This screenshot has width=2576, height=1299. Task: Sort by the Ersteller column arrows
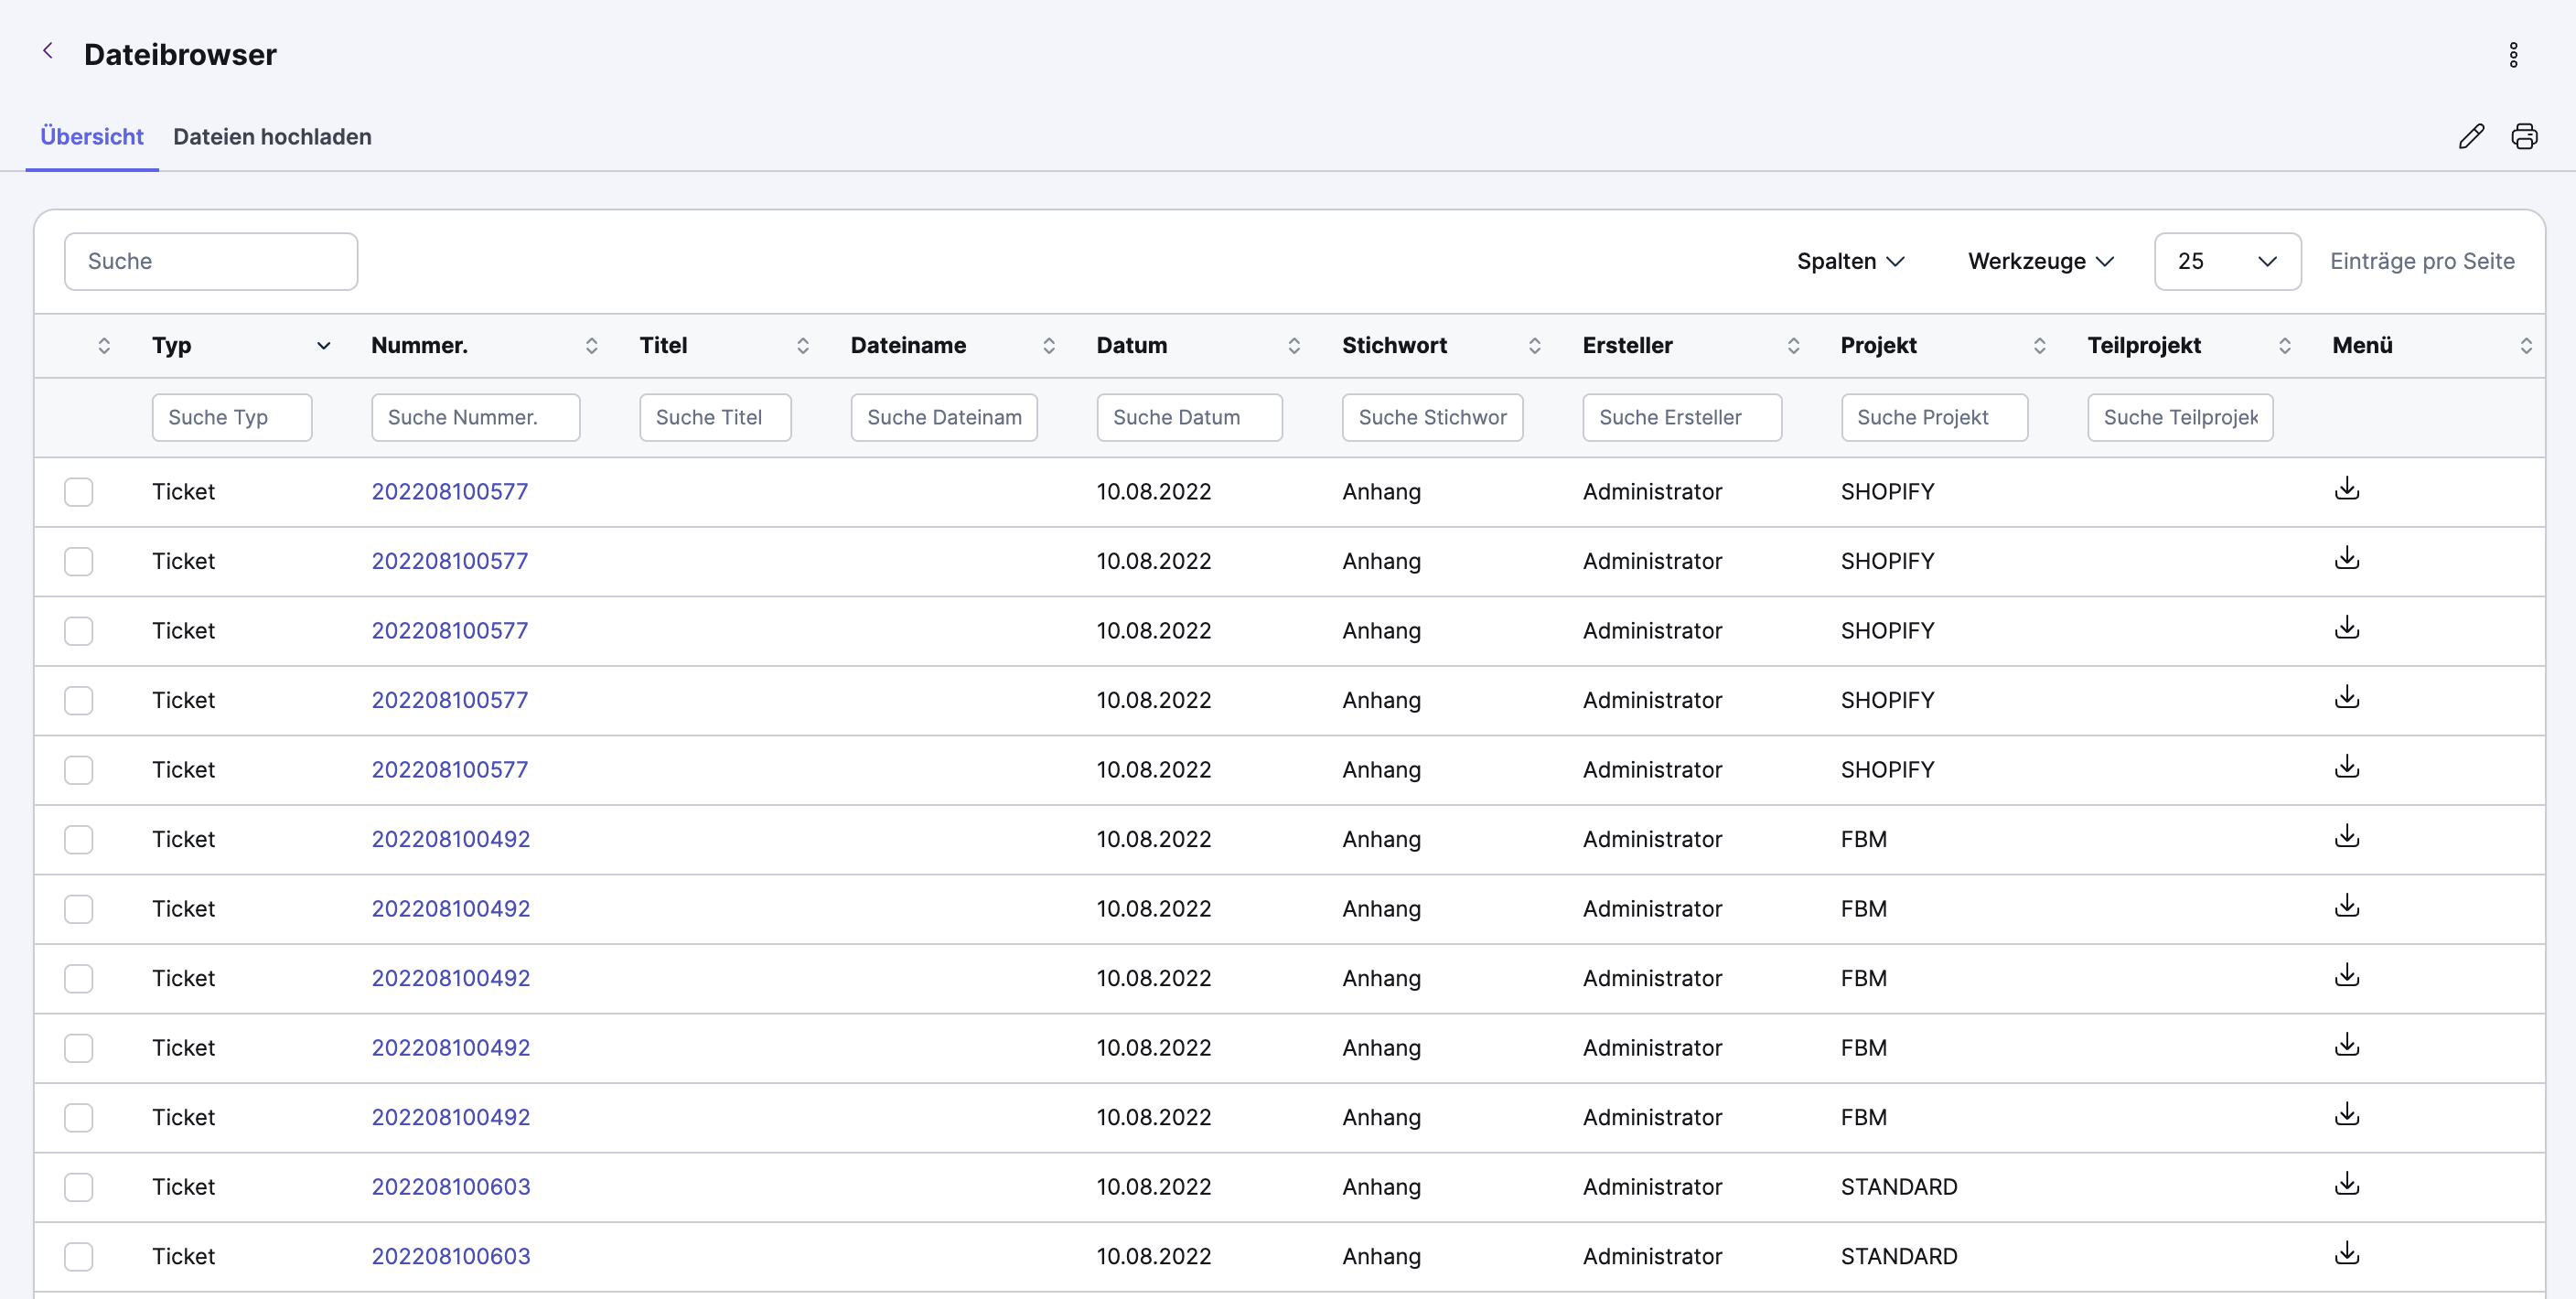(x=1793, y=346)
